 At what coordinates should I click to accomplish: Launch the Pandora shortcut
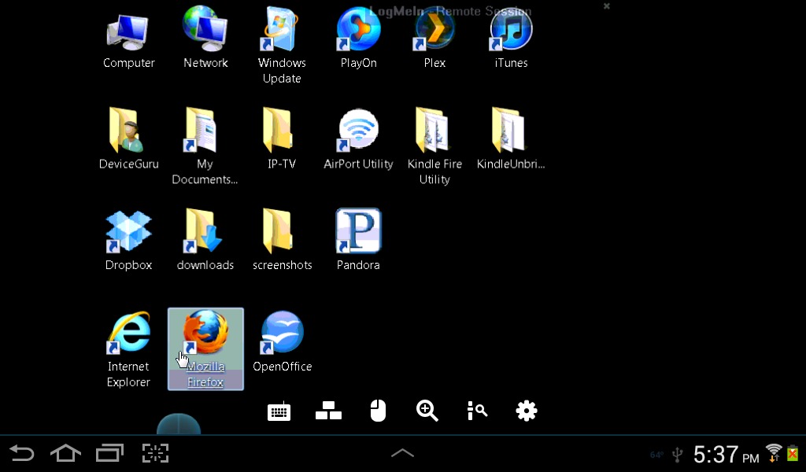(x=358, y=241)
